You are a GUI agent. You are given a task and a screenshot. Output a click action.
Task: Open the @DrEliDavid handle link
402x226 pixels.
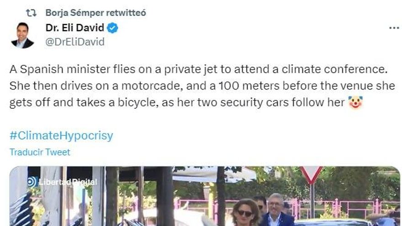(x=75, y=42)
